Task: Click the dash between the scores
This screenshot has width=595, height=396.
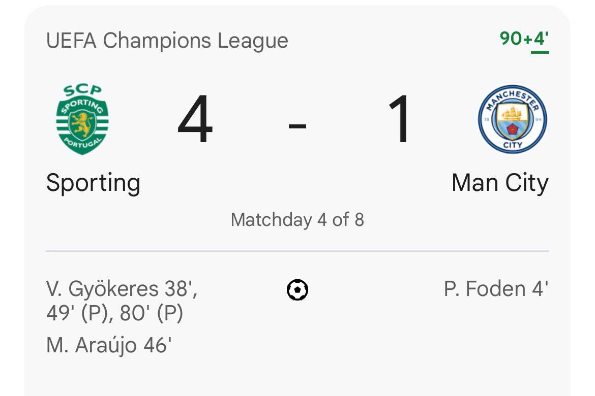Action: [297, 124]
